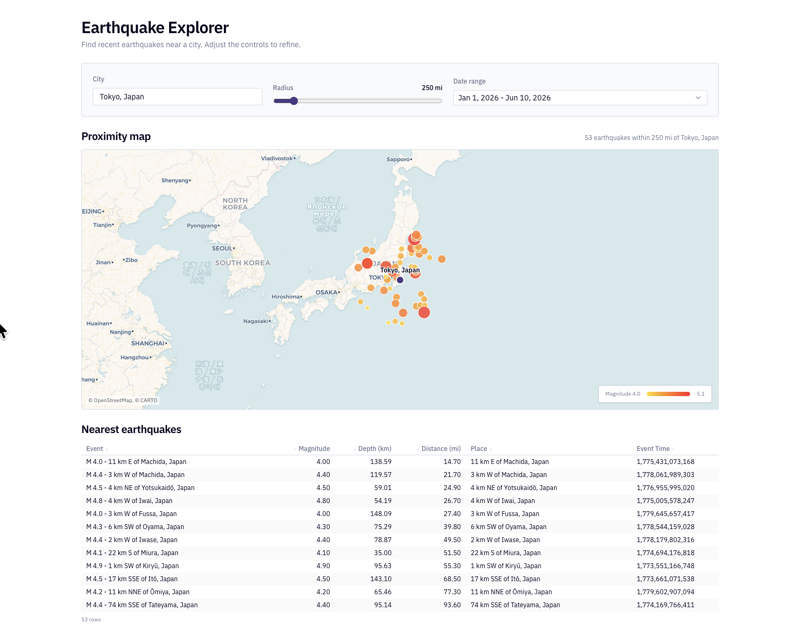The width and height of the screenshot is (798, 636).
Task: Click the Earthquake Explorer page title
Action: [x=155, y=28]
